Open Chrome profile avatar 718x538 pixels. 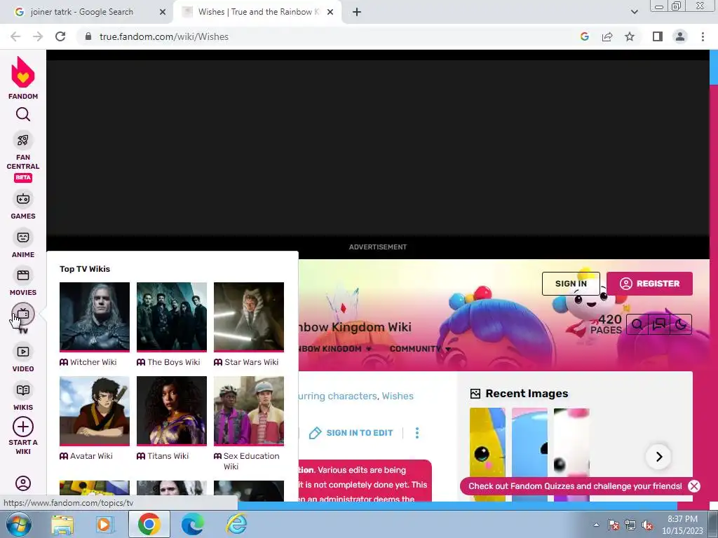point(680,36)
